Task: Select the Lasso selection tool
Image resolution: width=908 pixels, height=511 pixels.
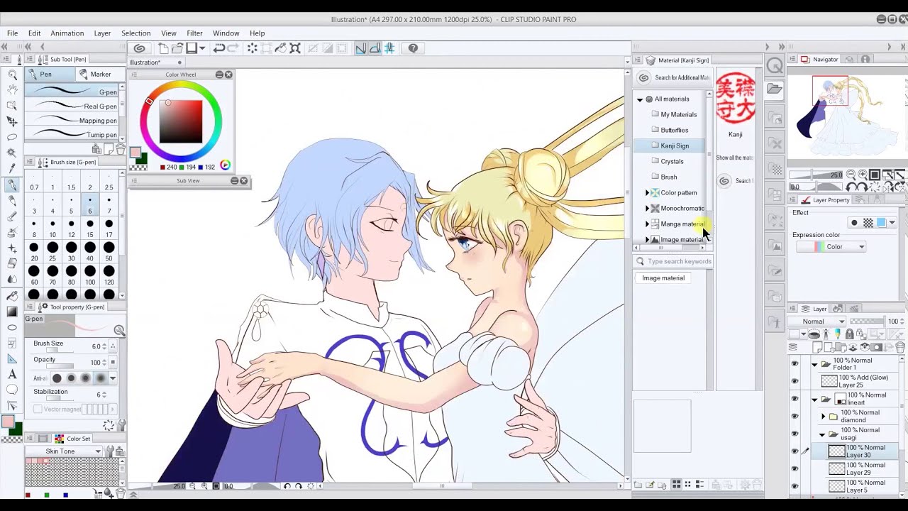Action: [12, 137]
